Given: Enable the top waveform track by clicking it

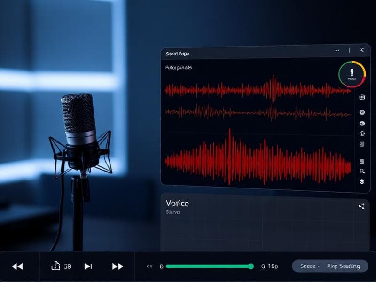Looking at the screenshot, I should tap(256, 89).
